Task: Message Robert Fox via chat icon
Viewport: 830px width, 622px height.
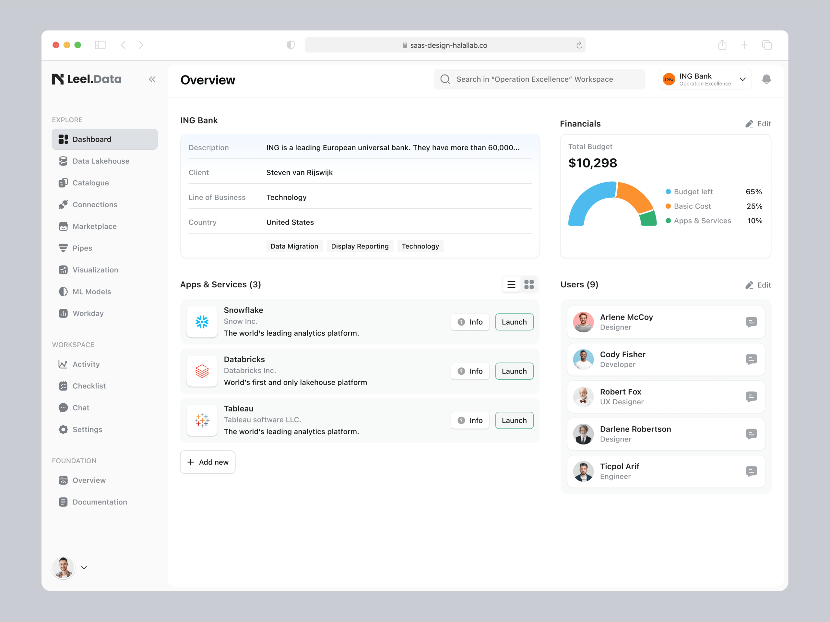Action: click(751, 397)
